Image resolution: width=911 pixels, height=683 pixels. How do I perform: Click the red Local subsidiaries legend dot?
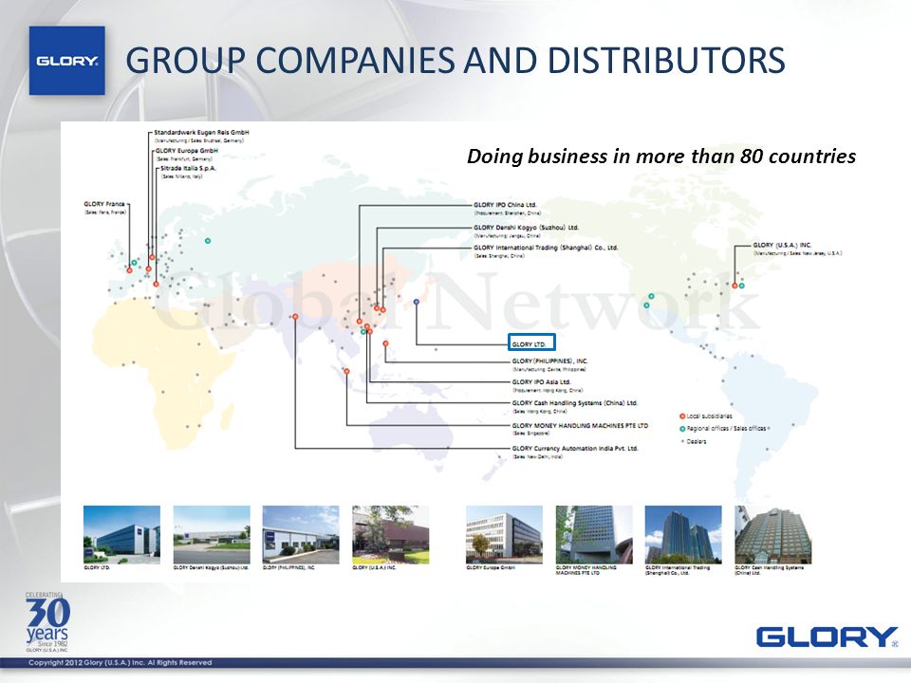tap(682, 415)
